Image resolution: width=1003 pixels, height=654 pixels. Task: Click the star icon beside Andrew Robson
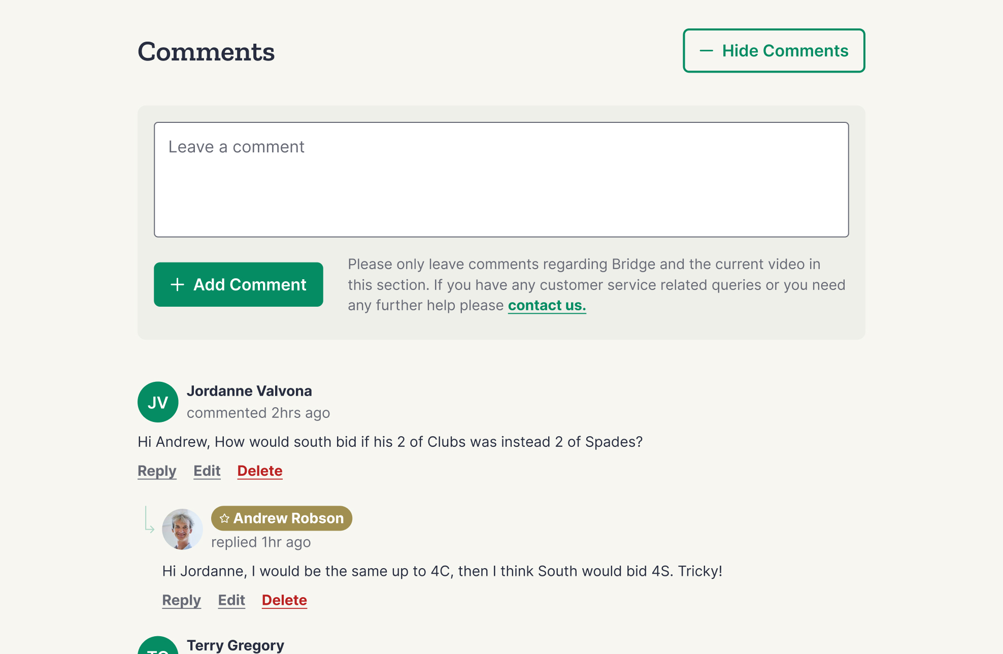(224, 518)
